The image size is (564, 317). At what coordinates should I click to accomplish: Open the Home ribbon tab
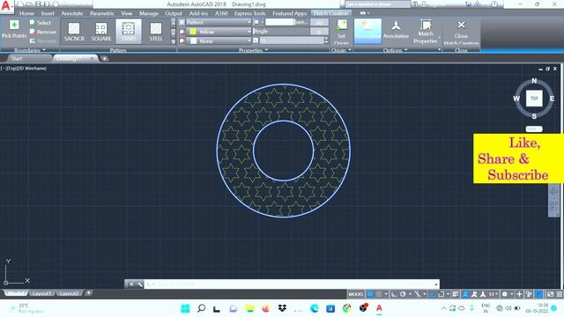[26, 13]
